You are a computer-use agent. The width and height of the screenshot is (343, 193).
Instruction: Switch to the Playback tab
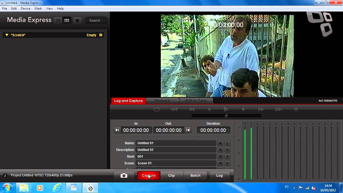[162, 101]
